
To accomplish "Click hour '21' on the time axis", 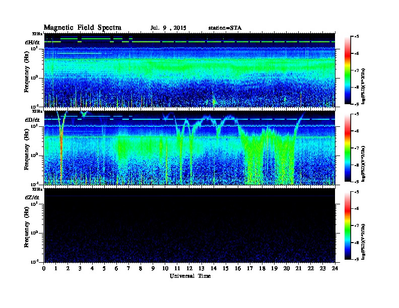I will (299, 269).
